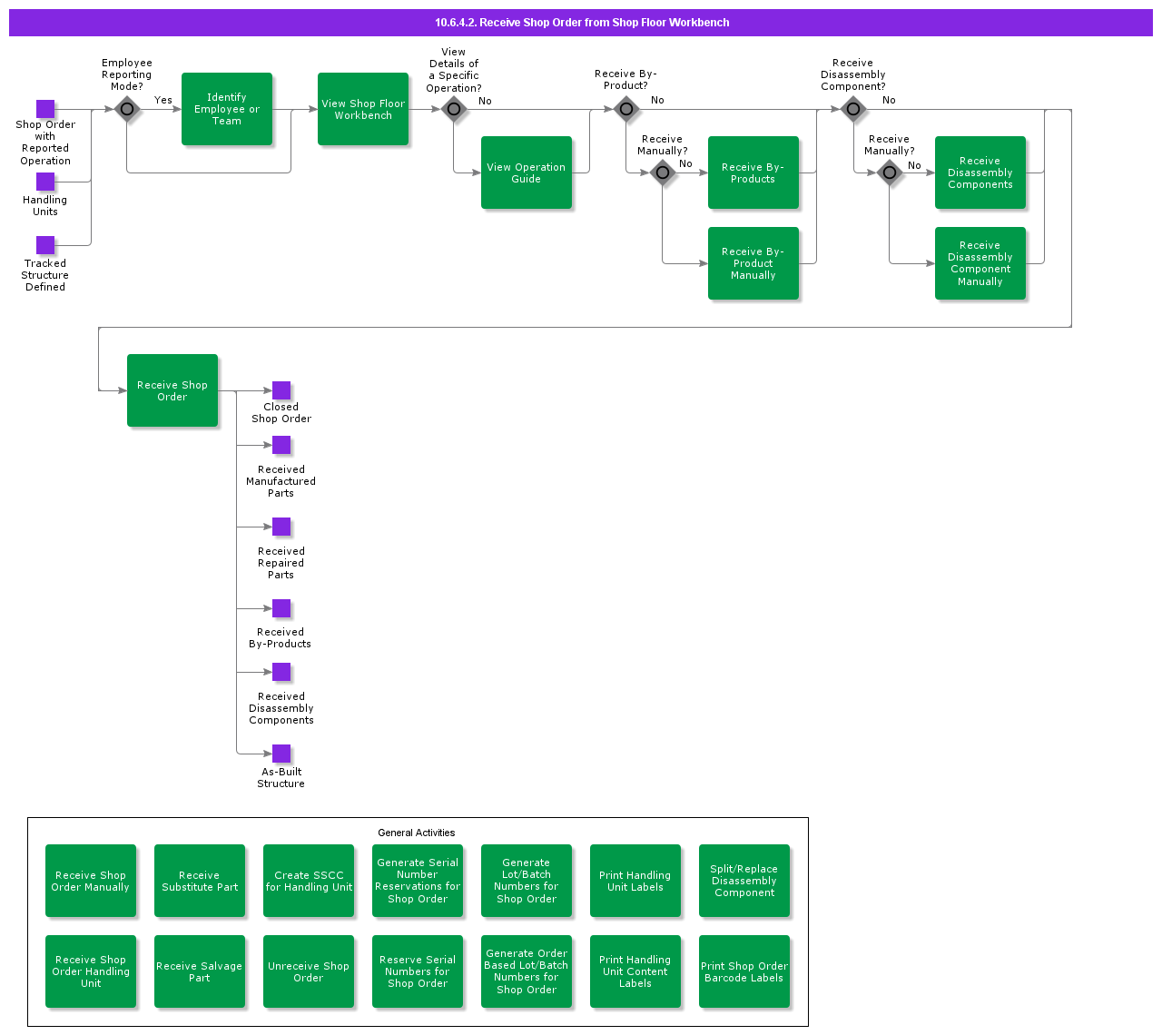Open the Receive By-Product Manually activity
The image size is (1162, 1035).
tap(753, 263)
